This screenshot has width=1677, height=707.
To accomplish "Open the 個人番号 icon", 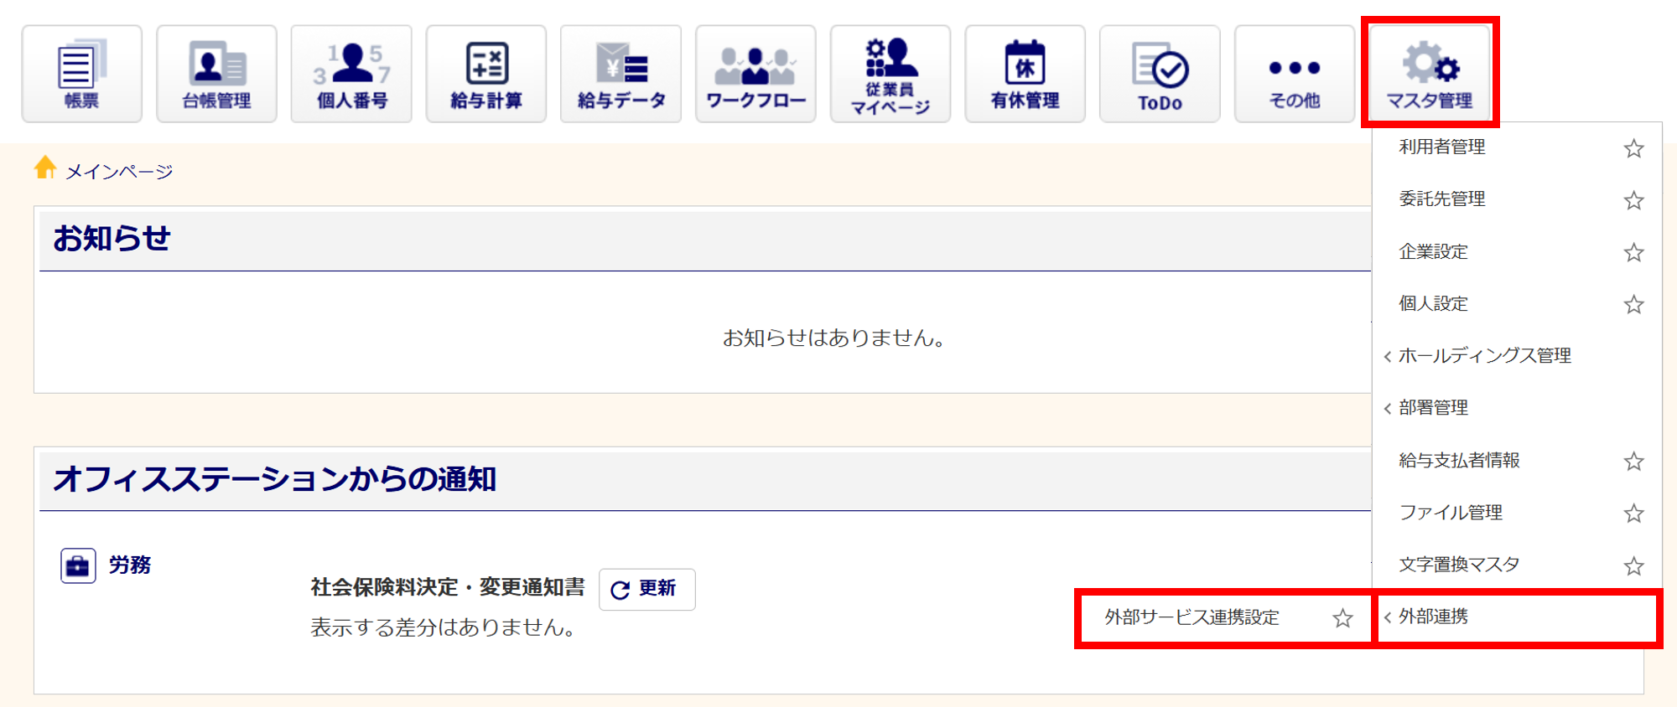I will [351, 74].
